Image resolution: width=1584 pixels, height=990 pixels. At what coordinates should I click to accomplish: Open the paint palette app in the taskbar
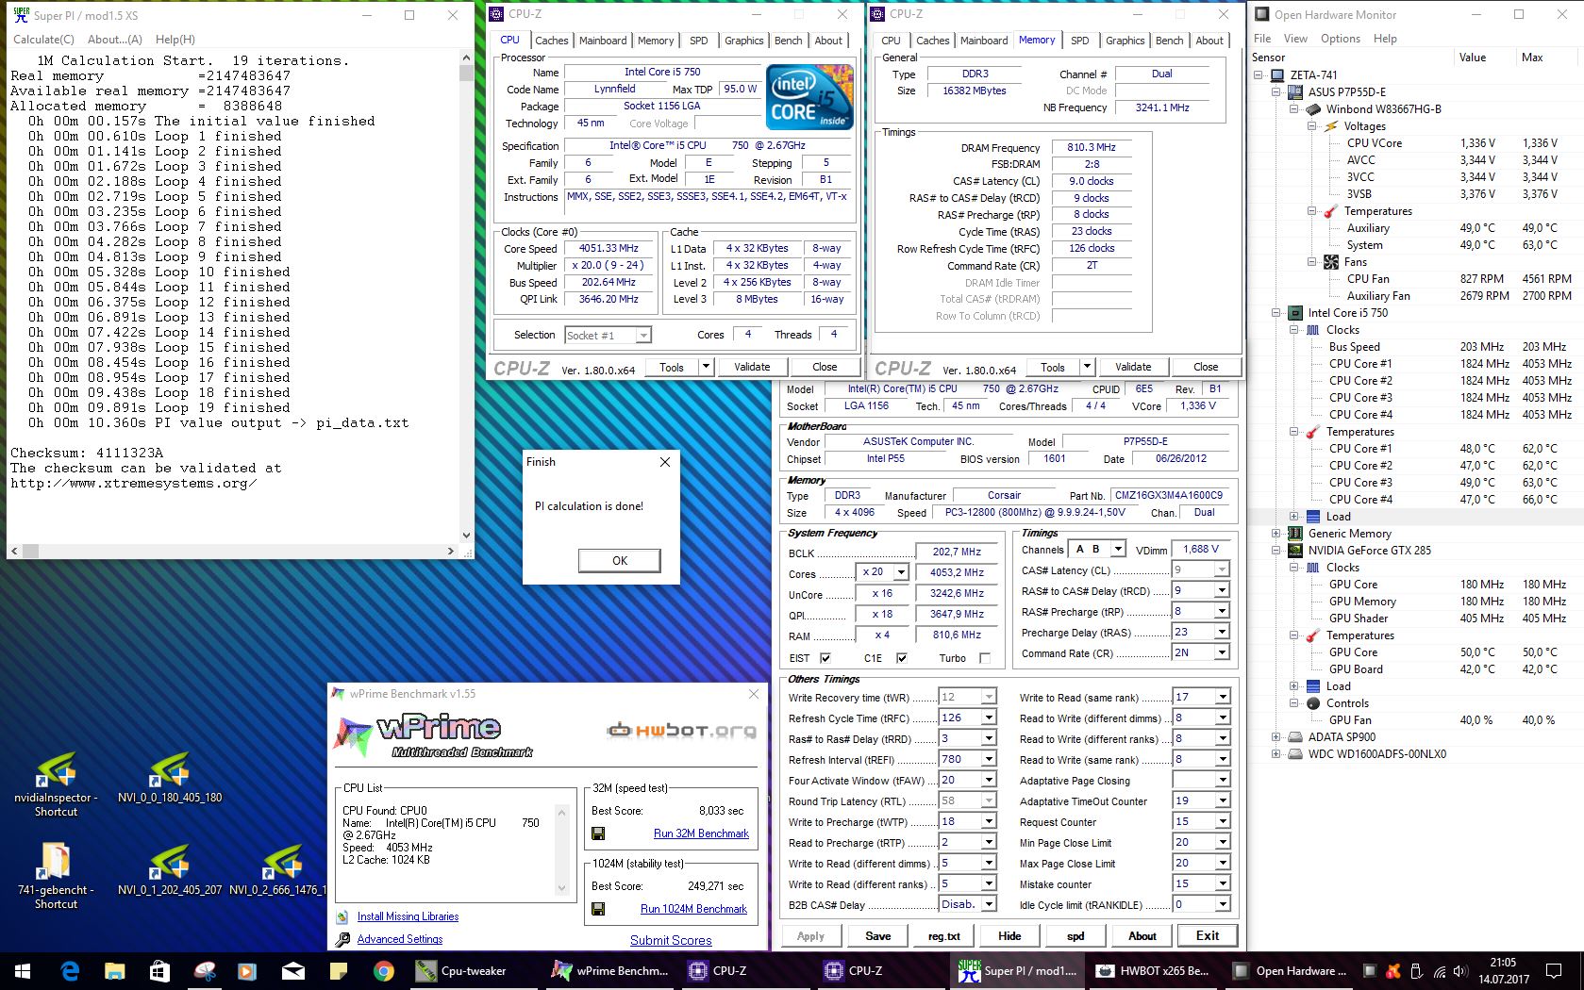(x=204, y=970)
